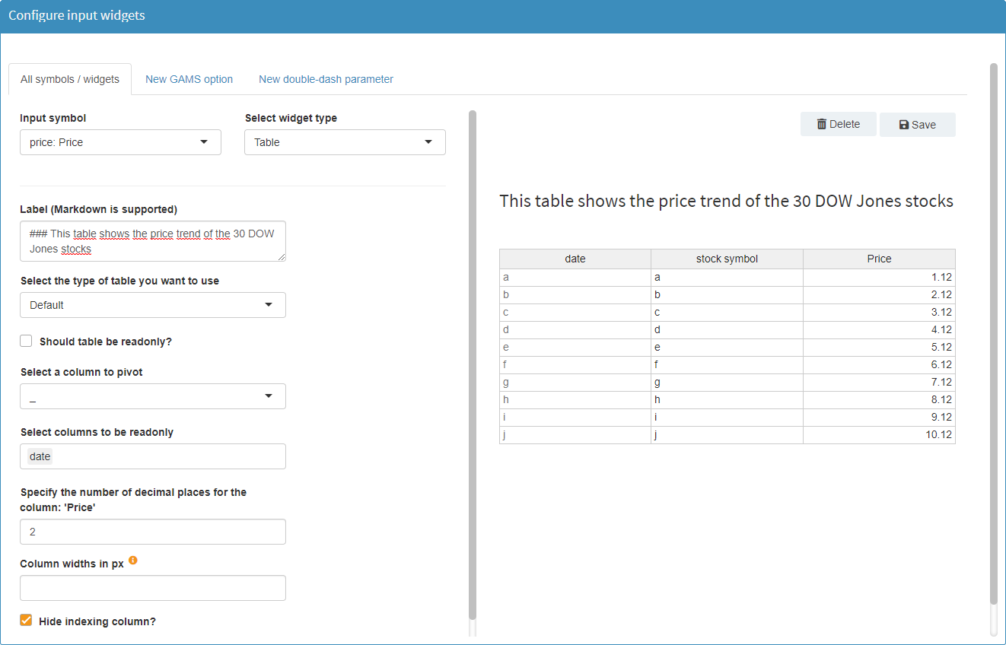Click inside the Label markdown text area

coord(152,240)
